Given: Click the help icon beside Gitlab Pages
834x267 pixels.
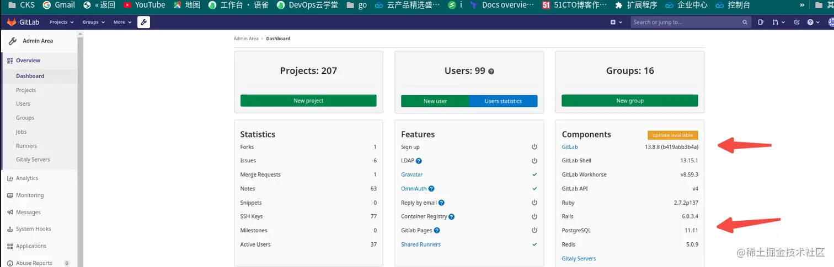Looking at the screenshot, I should (x=437, y=231).
